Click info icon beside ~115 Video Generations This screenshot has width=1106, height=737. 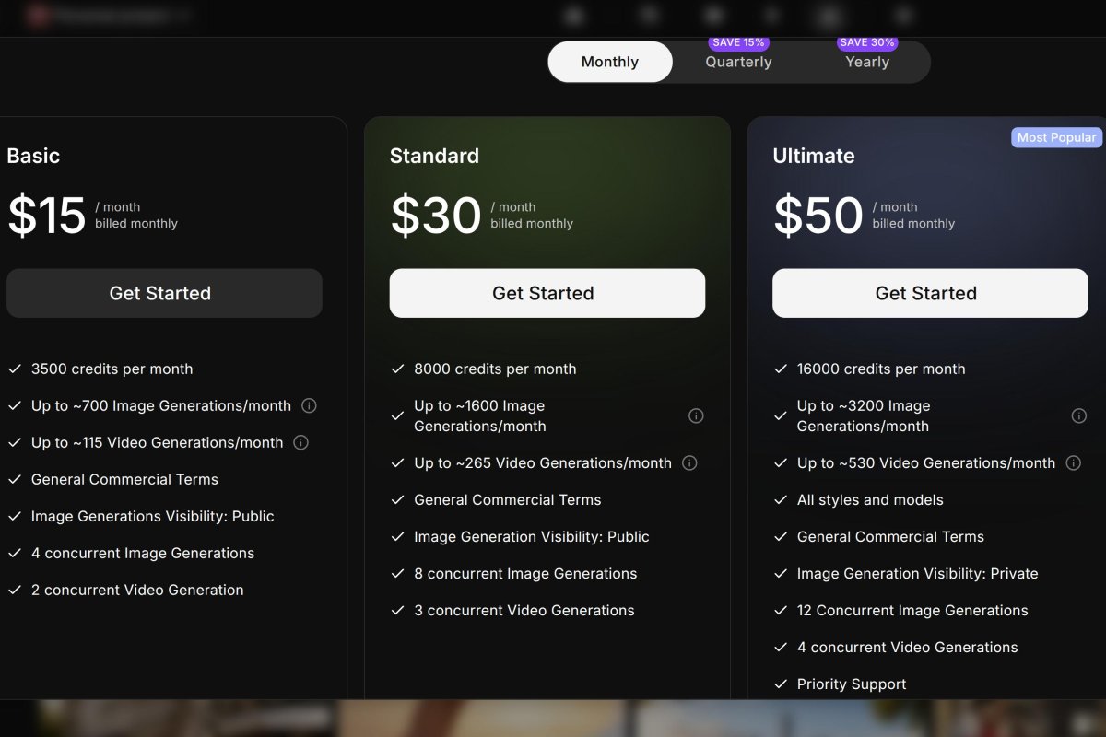tap(300, 442)
